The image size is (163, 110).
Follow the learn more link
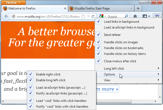point(108,89)
